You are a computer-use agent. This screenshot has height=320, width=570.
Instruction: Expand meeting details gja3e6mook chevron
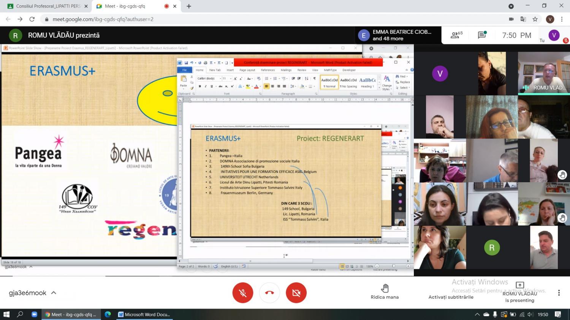[54, 293]
